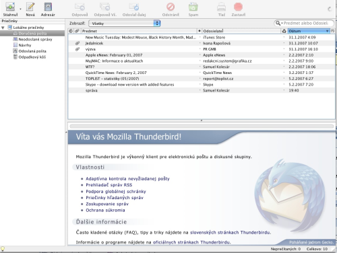Open the Skype download new version message
This screenshot has width=337, height=253.
pyautogui.click(x=129, y=85)
